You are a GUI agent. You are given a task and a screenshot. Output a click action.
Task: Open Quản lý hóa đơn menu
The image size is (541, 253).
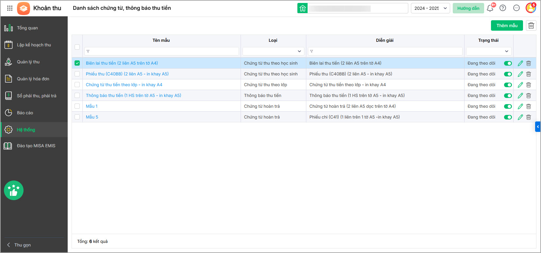[x=34, y=79]
